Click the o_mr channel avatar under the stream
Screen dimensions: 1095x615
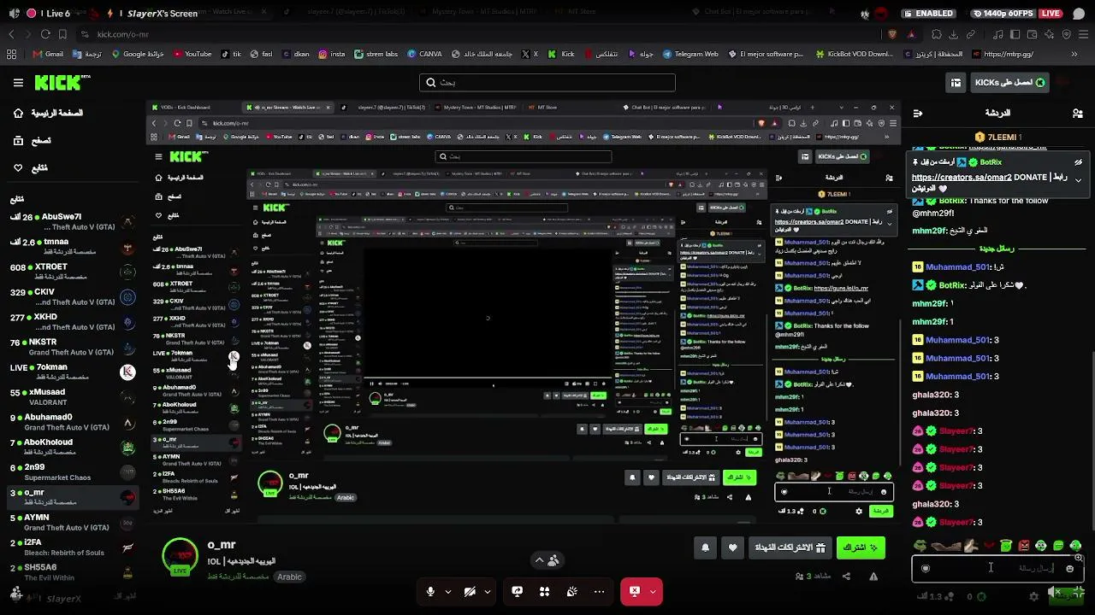[180, 556]
